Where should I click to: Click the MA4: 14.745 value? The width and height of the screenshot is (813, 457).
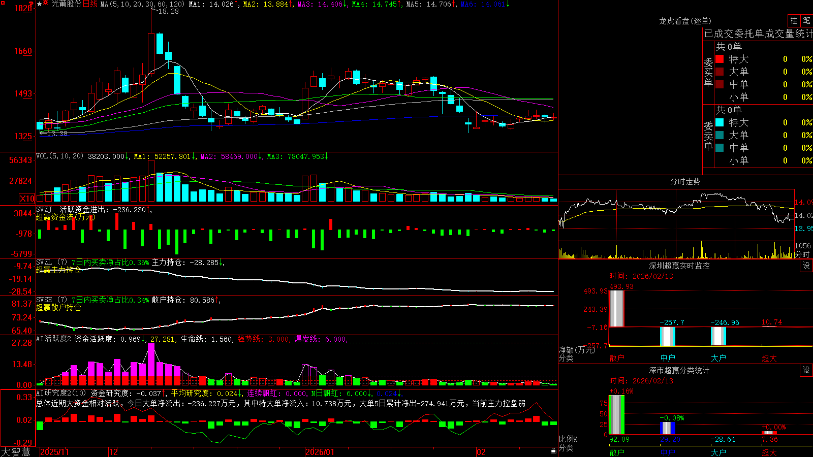376,4
